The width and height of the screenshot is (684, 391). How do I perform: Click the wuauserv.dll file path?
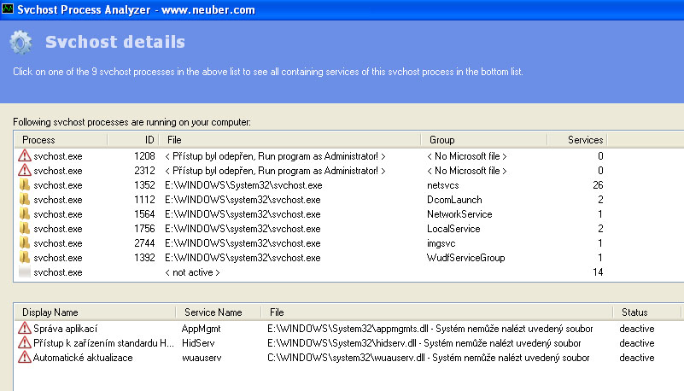pyautogui.click(x=429, y=358)
